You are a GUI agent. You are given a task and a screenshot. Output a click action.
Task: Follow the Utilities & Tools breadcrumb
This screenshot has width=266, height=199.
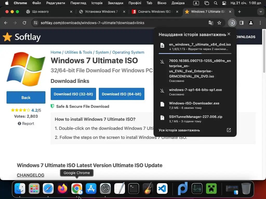pos(78,52)
